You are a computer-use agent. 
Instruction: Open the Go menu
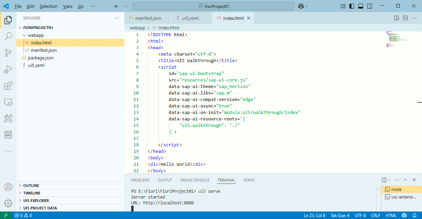tap(81, 6)
